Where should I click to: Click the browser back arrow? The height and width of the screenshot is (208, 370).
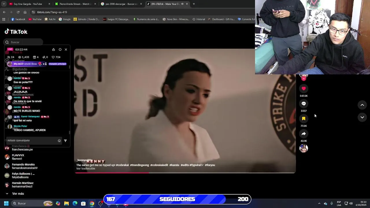click(4, 12)
